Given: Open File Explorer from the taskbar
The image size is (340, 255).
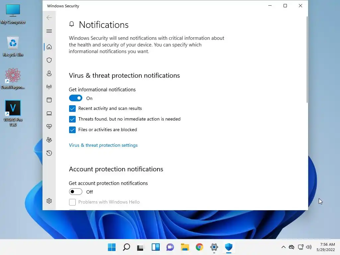Looking at the screenshot, I should click(185, 247).
